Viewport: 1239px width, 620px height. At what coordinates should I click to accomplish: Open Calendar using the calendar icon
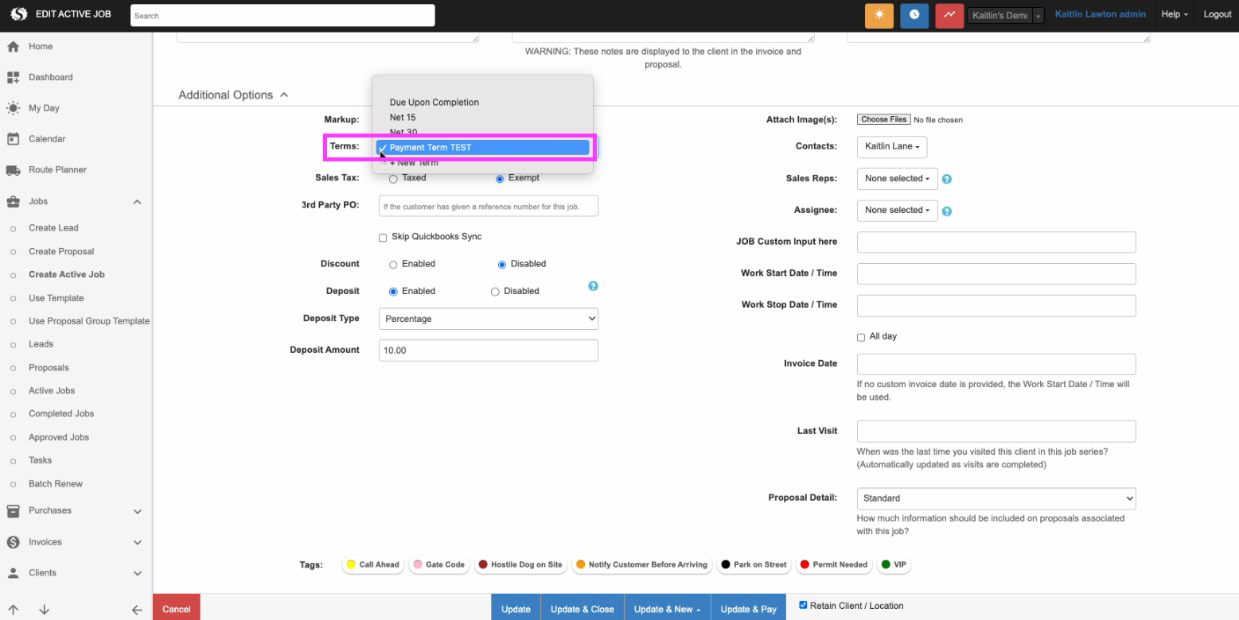12,138
